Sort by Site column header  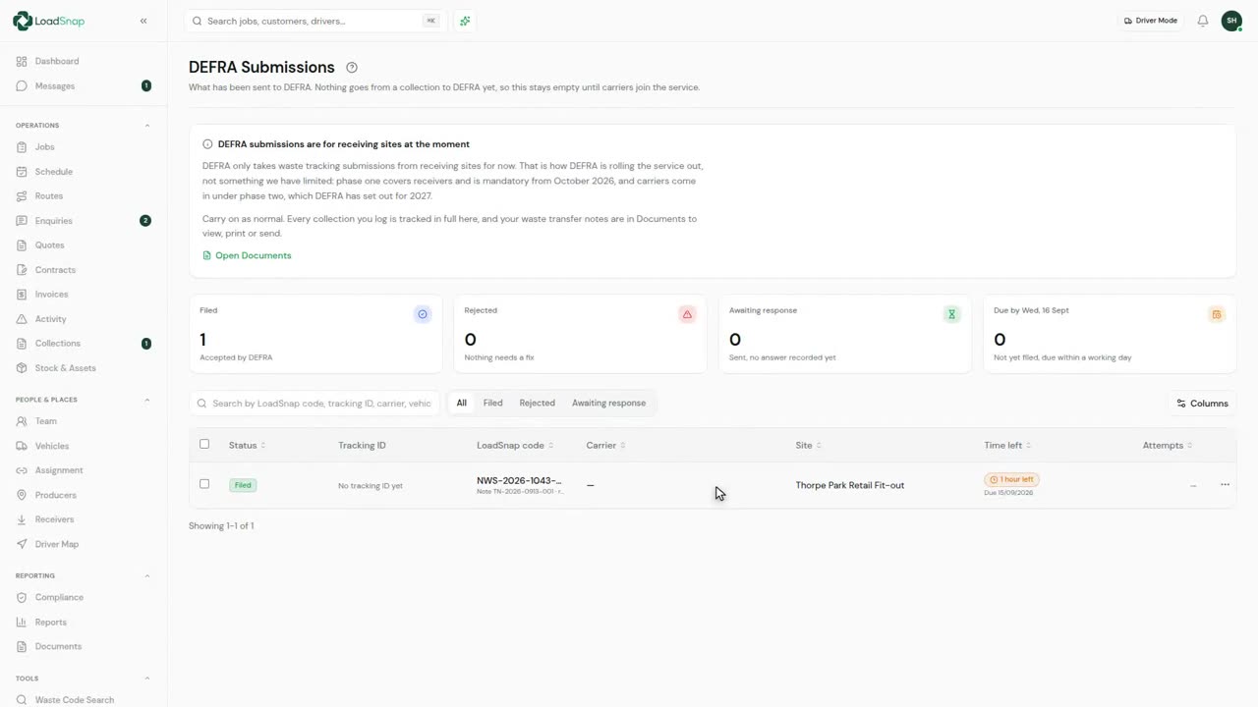pyautogui.click(x=808, y=446)
